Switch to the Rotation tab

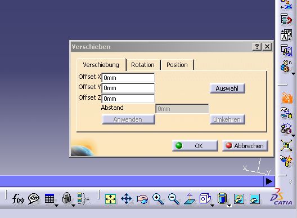tap(143, 65)
